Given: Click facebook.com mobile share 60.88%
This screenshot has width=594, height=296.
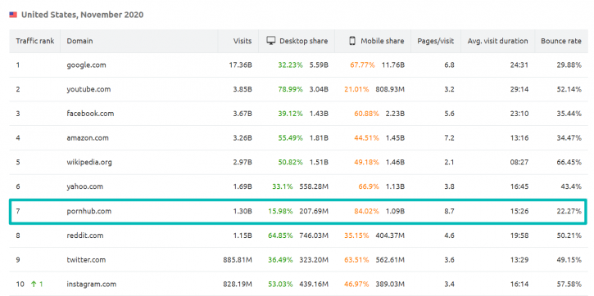Looking at the screenshot, I should click(x=367, y=114).
